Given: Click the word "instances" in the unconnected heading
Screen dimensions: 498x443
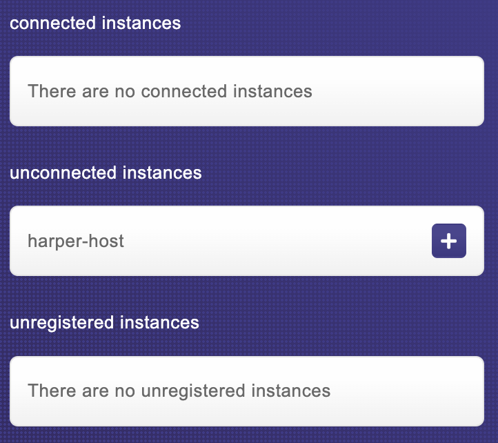Looking at the screenshot, I should (162, 173).
